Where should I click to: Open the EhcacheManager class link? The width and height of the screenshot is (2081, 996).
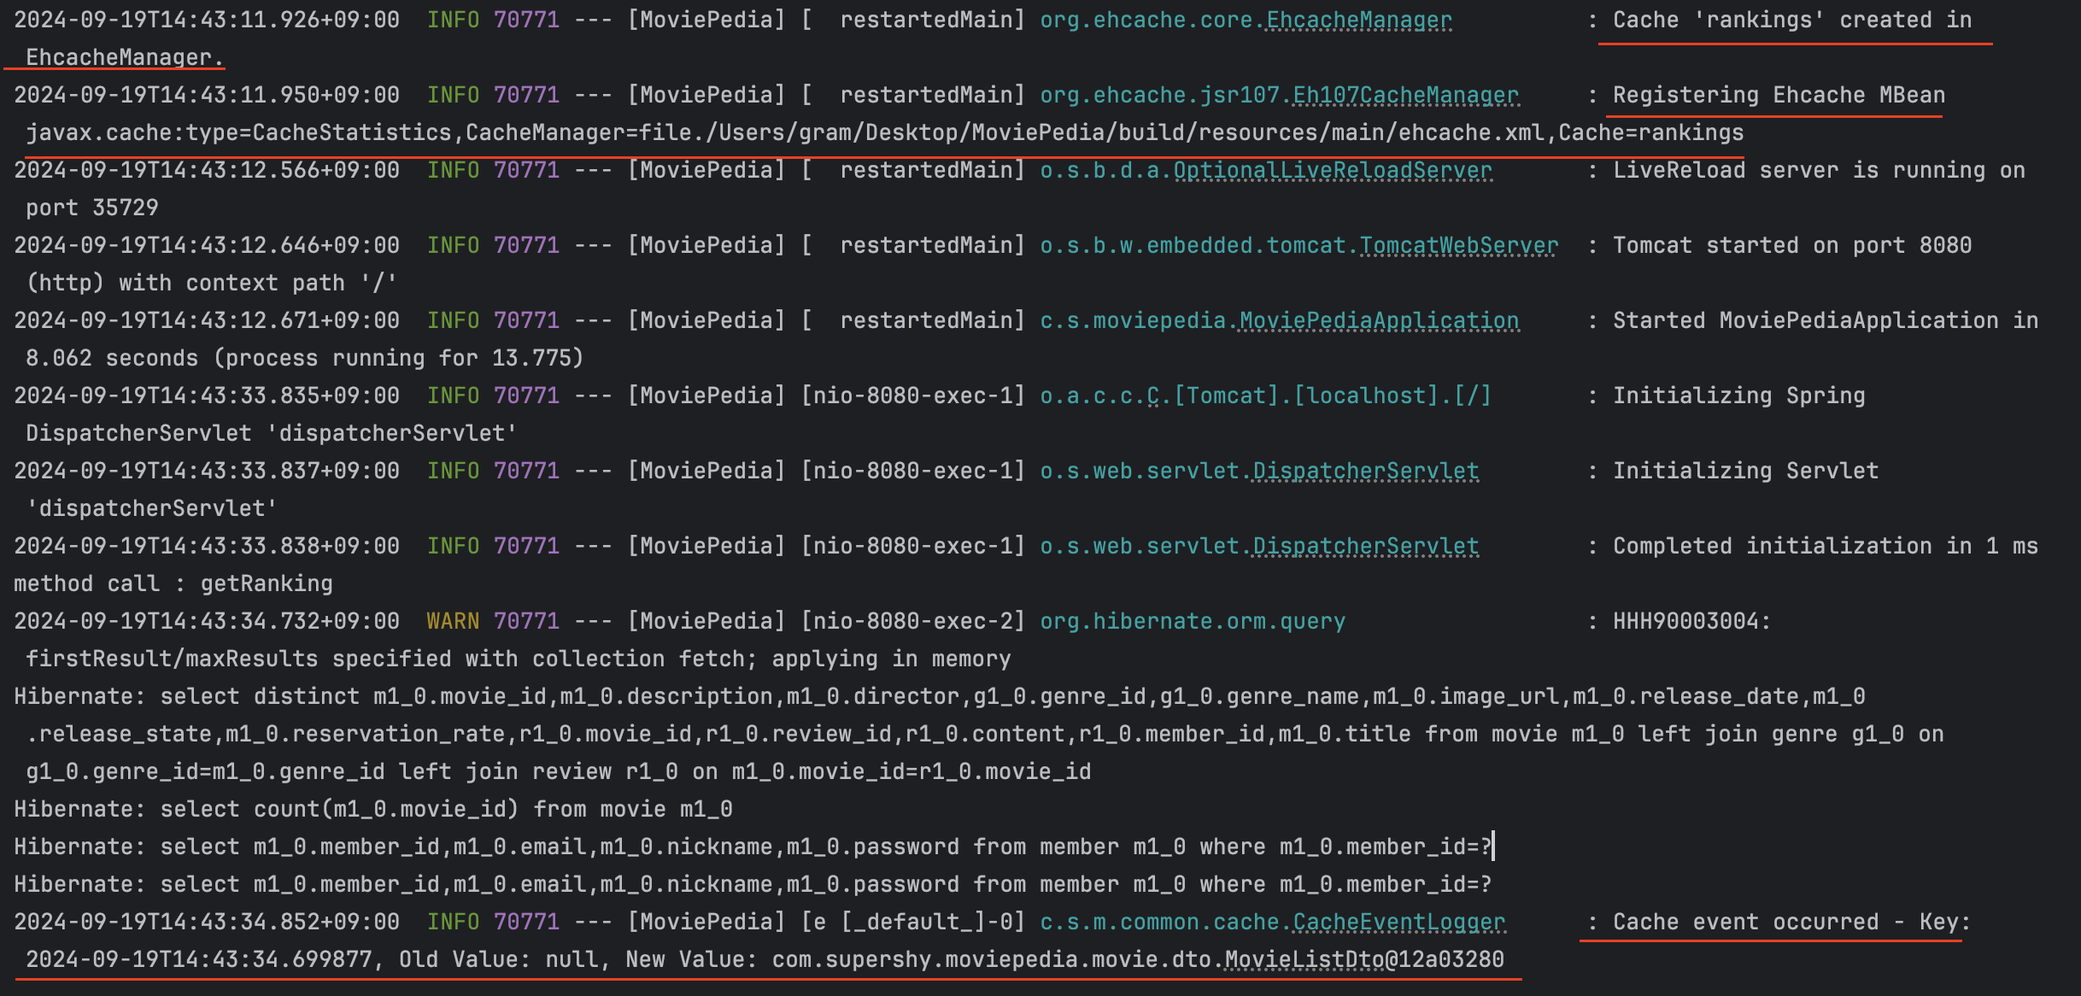point(1358,21)
